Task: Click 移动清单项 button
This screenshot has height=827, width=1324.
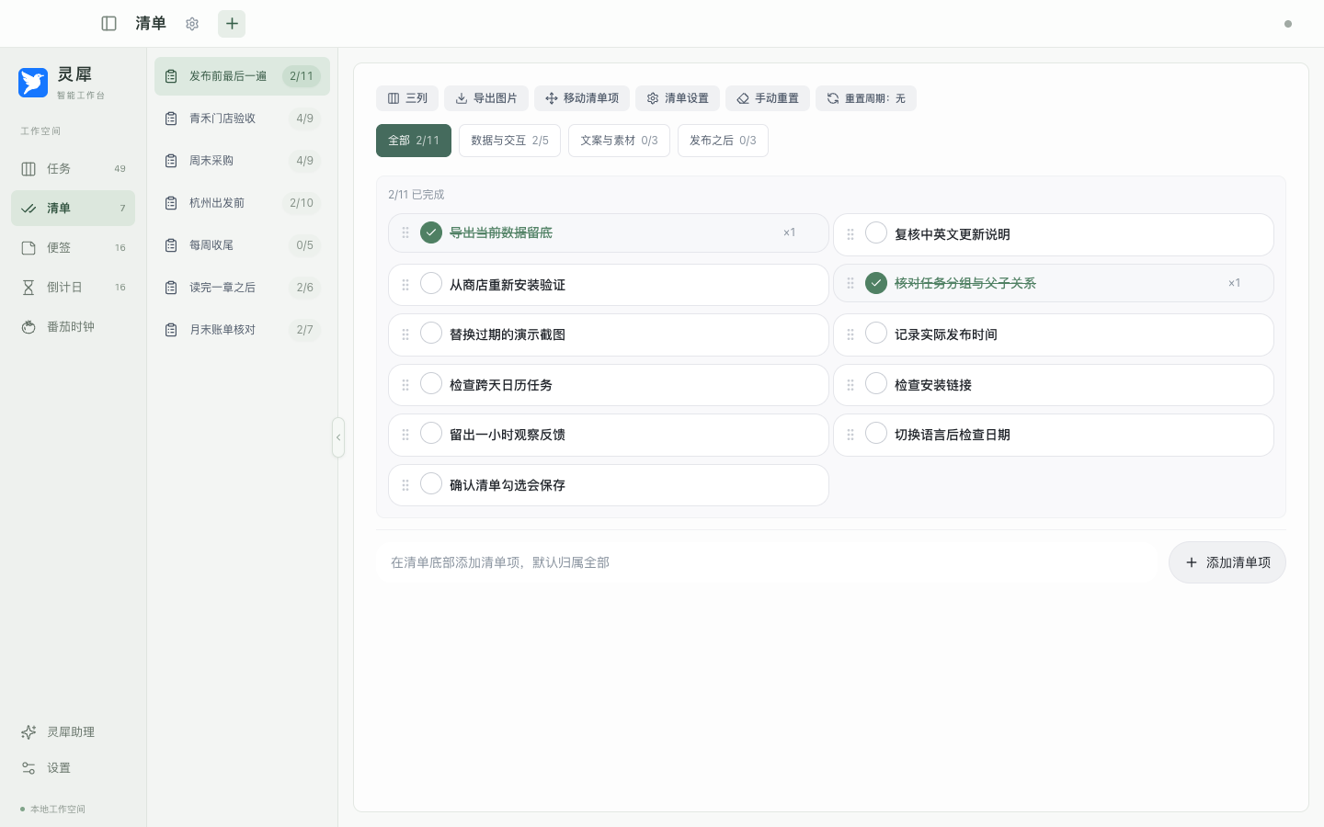Action: 582,98
